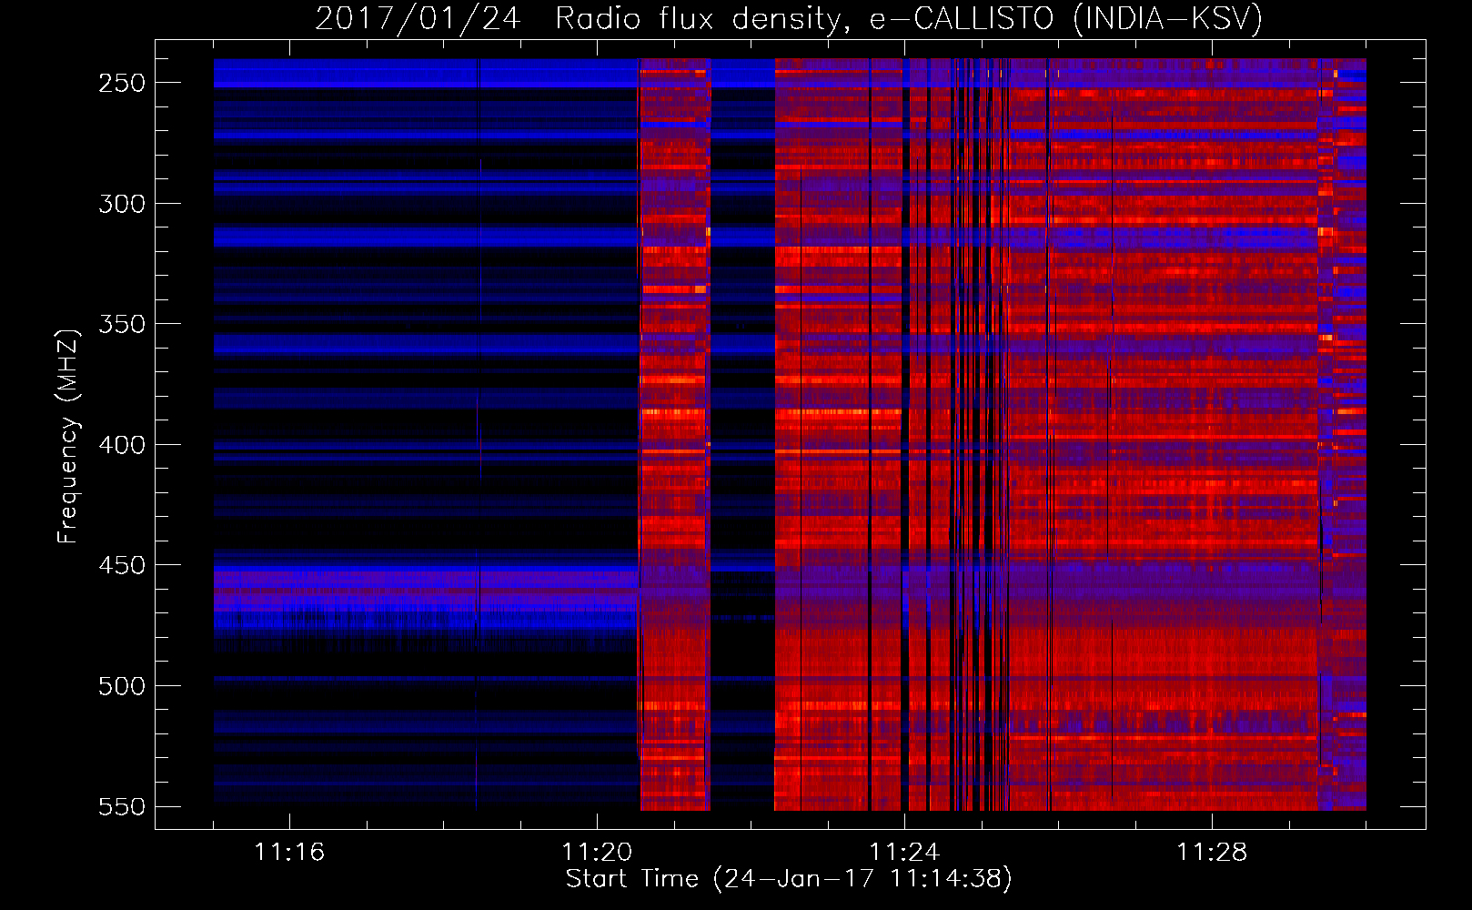Click the plot title text 'Radio flux density, e-CALLISTO (INDIA-KSV)'
The height and width of the screenshot is (910, 1472).
click(x=909, y=18)
